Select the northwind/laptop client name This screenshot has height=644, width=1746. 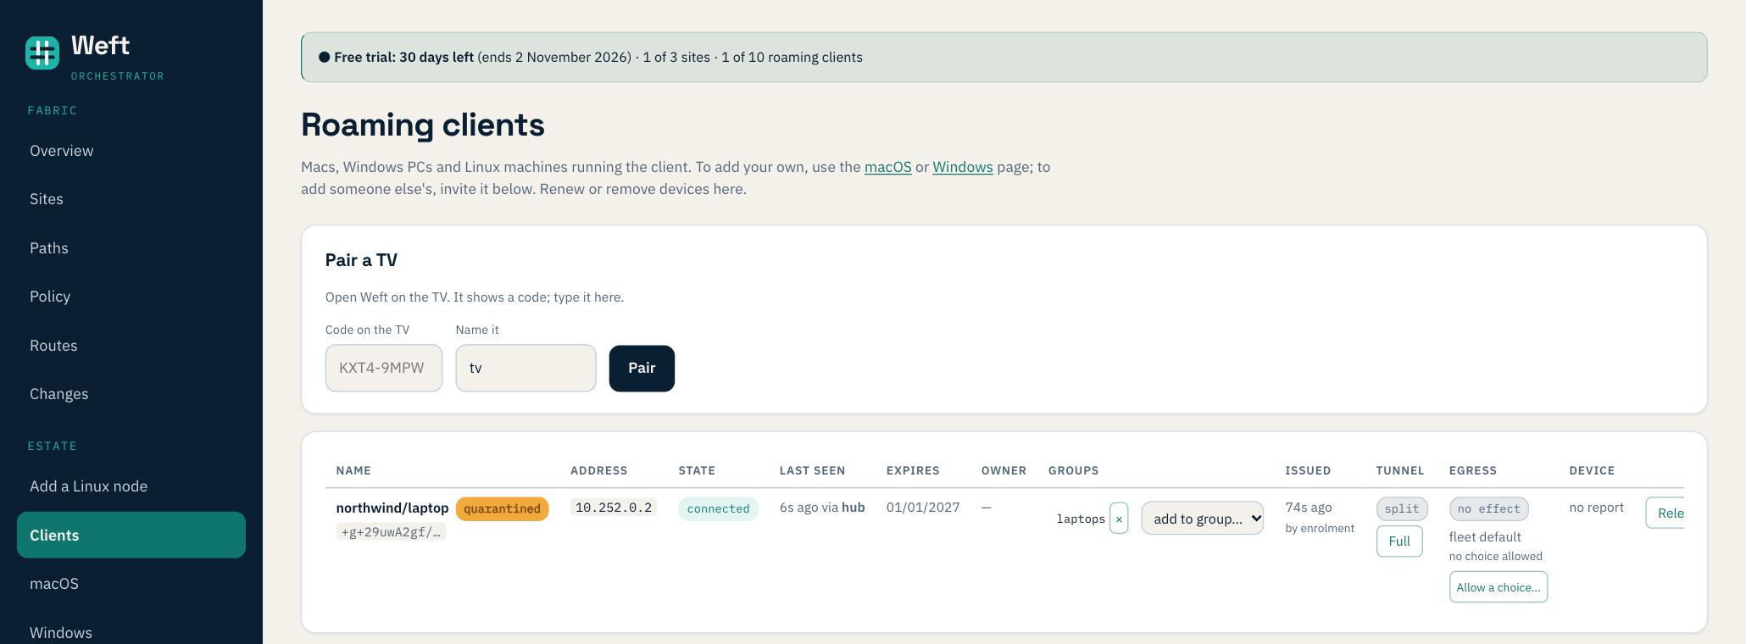coord(392,508)
